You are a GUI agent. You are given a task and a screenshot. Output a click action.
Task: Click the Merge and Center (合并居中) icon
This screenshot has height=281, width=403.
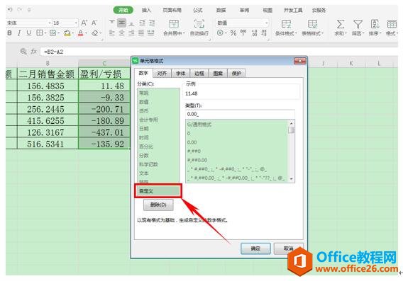174,24
